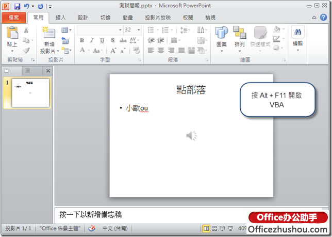The height and width of the screenshot is (237, 332).
Task: Click the Increase Indent icon
Action: 161,40
